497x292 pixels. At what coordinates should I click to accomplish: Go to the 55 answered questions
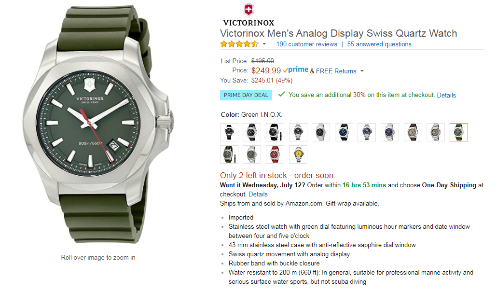(x=379, y=44)
